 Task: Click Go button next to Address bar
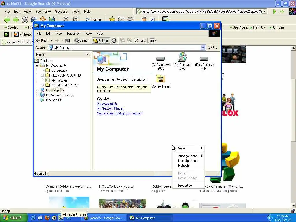213,47
